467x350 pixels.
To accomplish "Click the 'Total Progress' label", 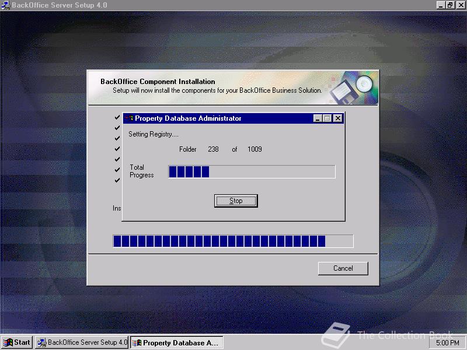I will click(x=141, y=171).
